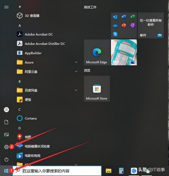Open the 百度网盘 folder entry
Viewport: 169px width, 176px height.
click(x=47, y=90)
